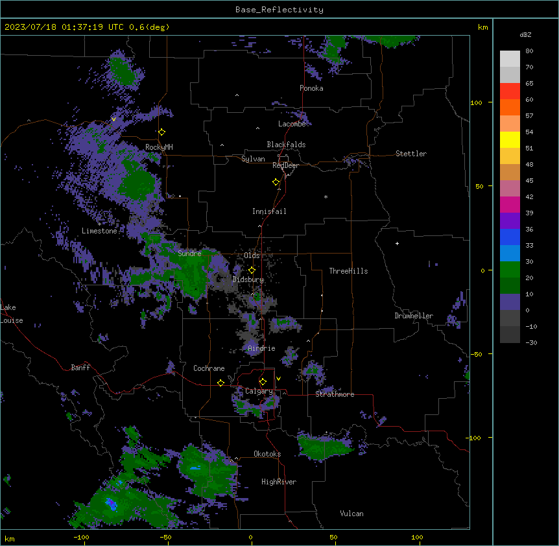Select the Cochrane town label
Image resolution: width=559 pixels, height=546 pixels.
click(x=209, y=368)
